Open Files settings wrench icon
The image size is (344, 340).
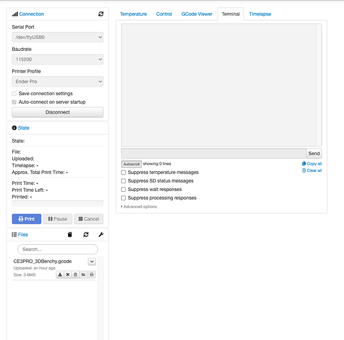101,235
